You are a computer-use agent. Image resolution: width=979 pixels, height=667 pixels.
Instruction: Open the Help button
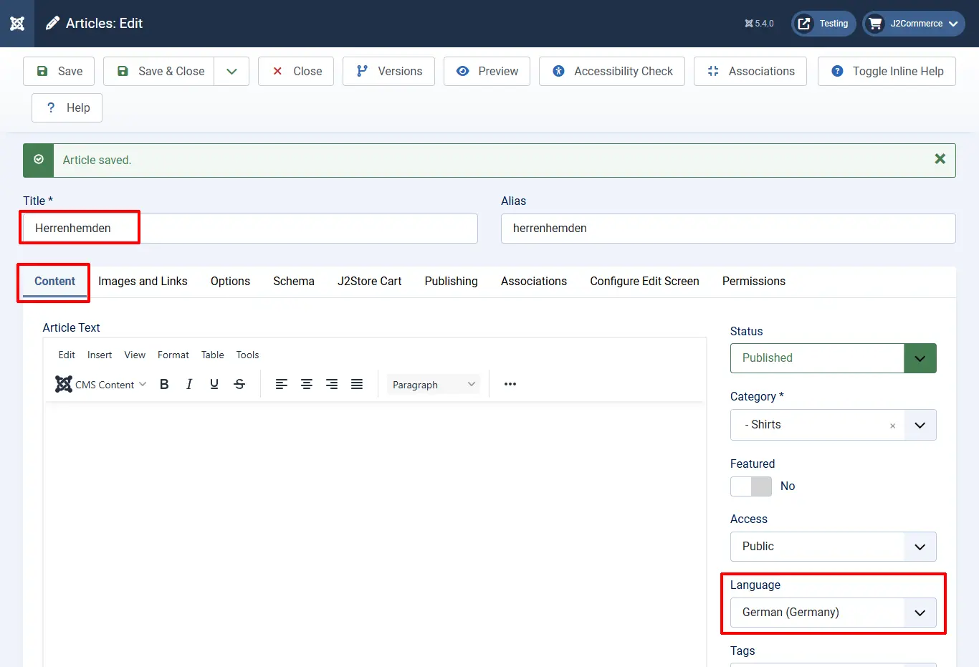click(67, 107)
